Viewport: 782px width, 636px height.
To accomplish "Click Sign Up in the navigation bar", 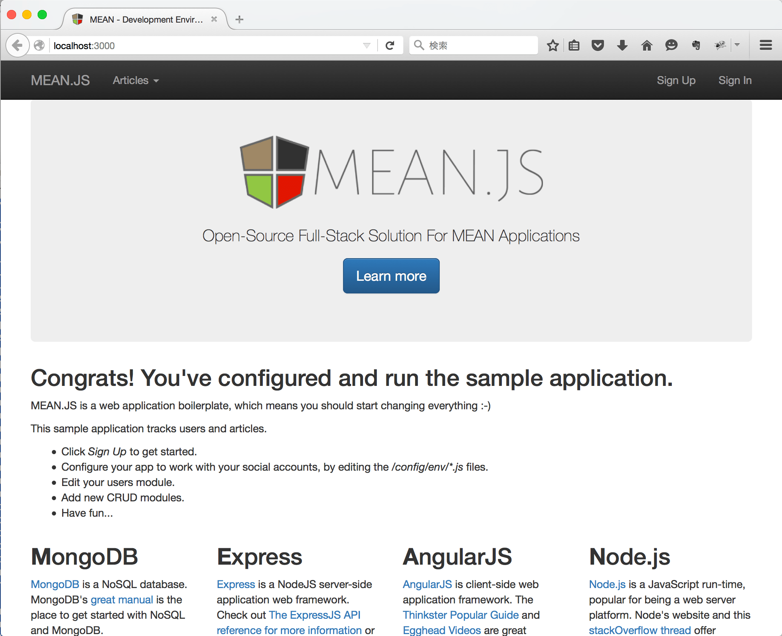I will coord(676,80).
